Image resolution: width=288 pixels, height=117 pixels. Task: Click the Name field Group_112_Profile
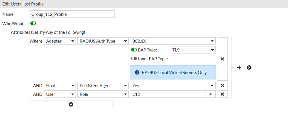coord(72,14)
